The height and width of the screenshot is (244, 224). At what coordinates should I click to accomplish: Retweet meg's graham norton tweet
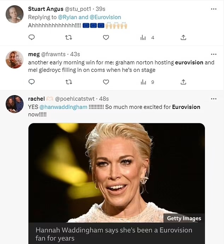(69, 82)
